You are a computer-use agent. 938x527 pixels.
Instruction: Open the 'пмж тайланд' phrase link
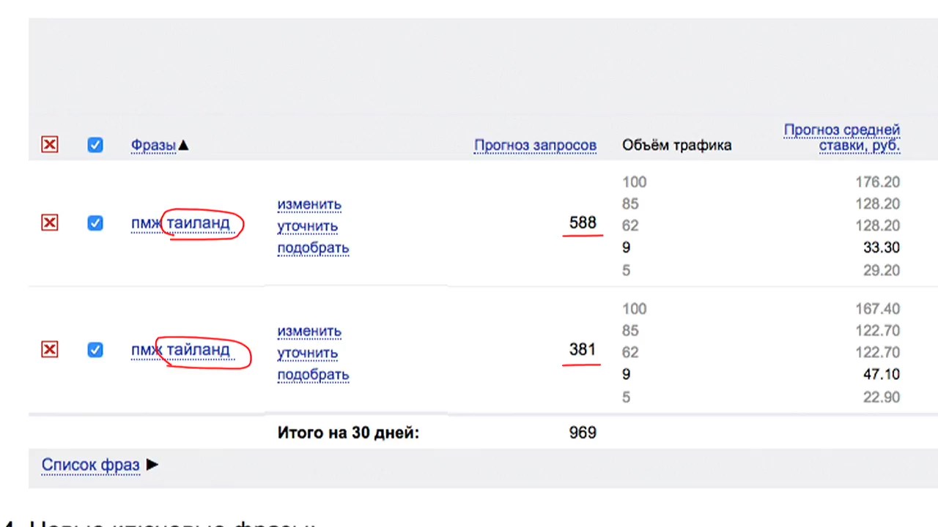click(180, 350)
